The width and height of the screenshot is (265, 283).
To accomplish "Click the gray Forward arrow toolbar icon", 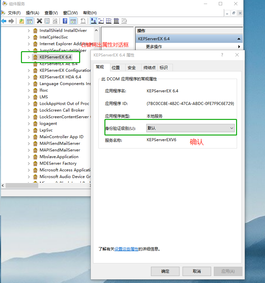I will (x=11, y=21).
